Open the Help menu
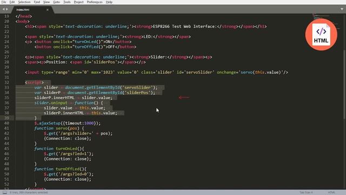 pos(109,2)
